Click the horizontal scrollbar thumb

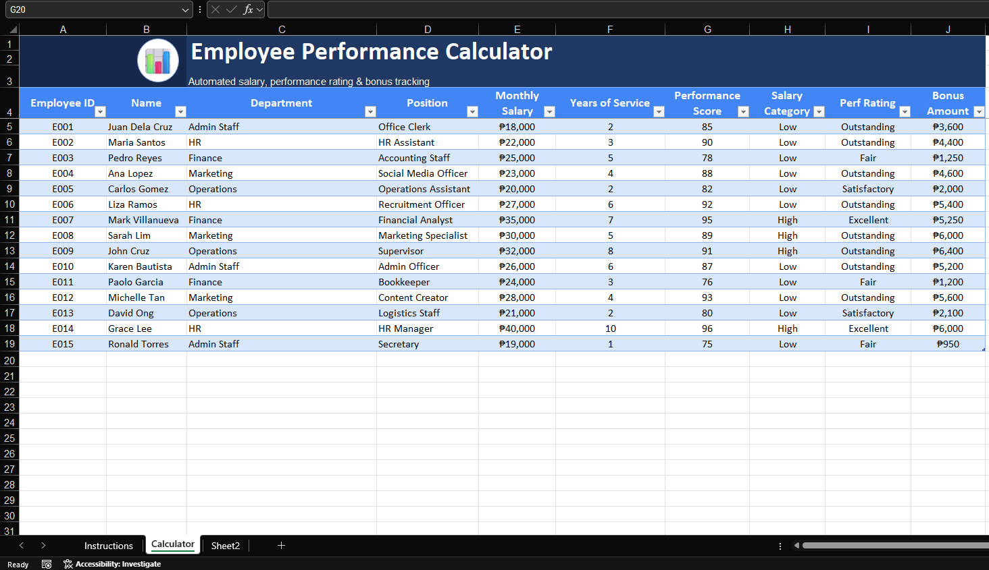895,545
